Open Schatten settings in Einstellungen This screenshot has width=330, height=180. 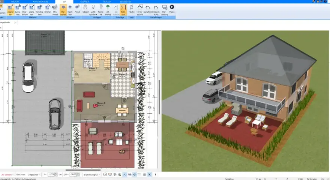pos(148,9)
